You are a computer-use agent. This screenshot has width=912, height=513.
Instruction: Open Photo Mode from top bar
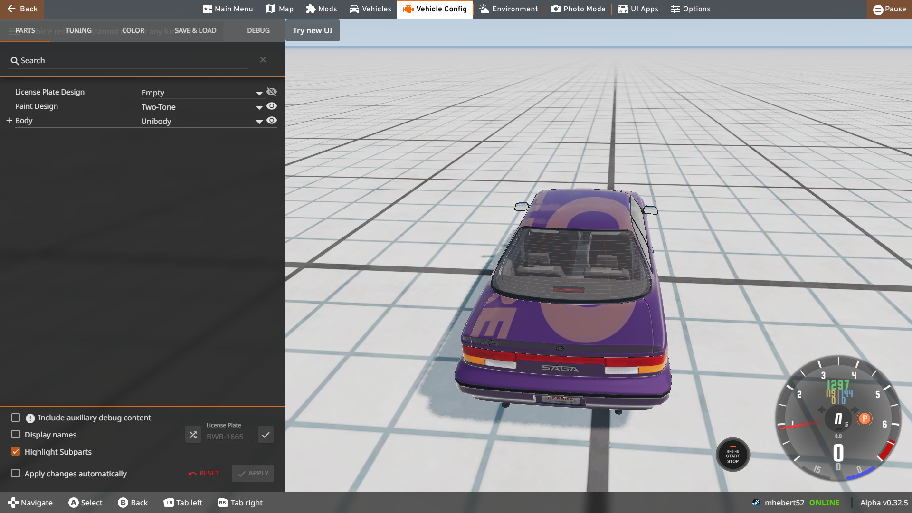[578, 9]
